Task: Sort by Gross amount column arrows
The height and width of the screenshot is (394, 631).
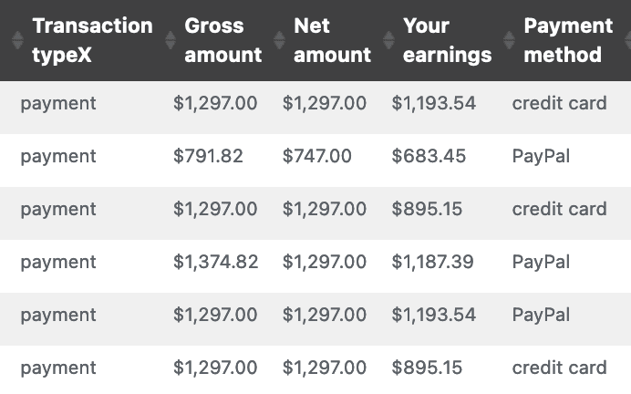Action: (171, 40)
